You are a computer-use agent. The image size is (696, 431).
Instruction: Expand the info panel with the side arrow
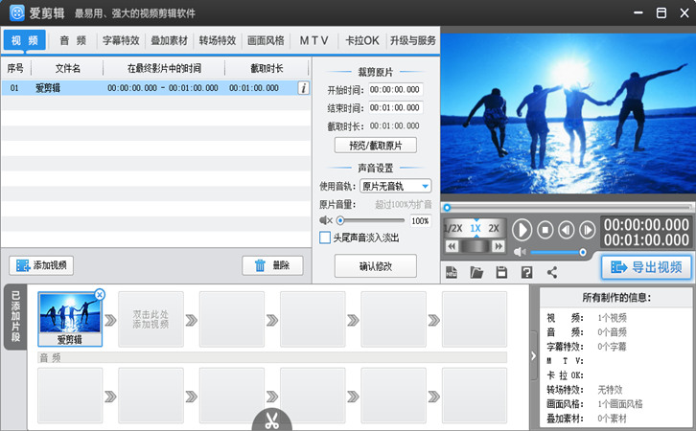[x=533, y=356]
